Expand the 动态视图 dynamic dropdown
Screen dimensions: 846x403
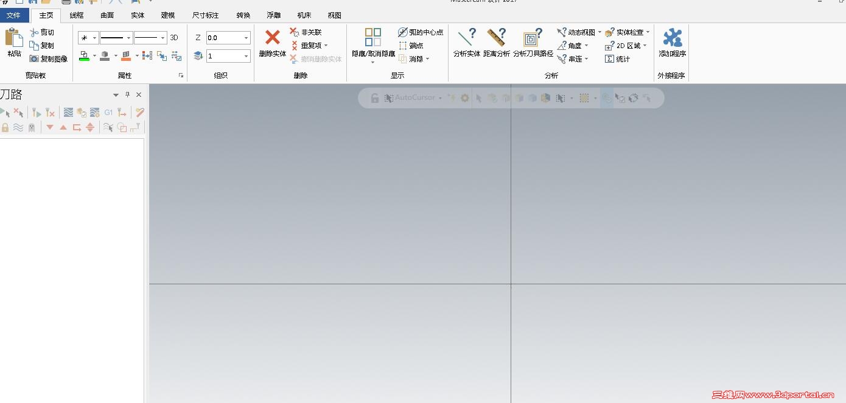(600, 32)
